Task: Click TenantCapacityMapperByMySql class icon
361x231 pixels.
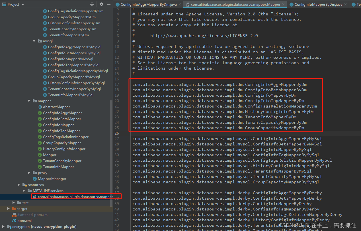Action: point(45,89)
